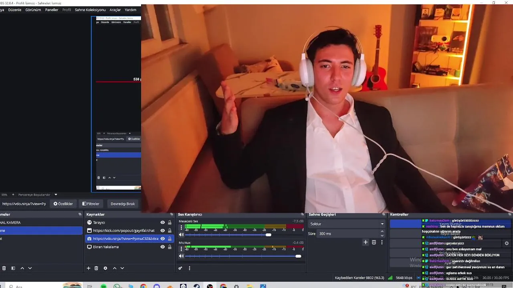Move selected source down in Kaynaklar

click(122, 268)
